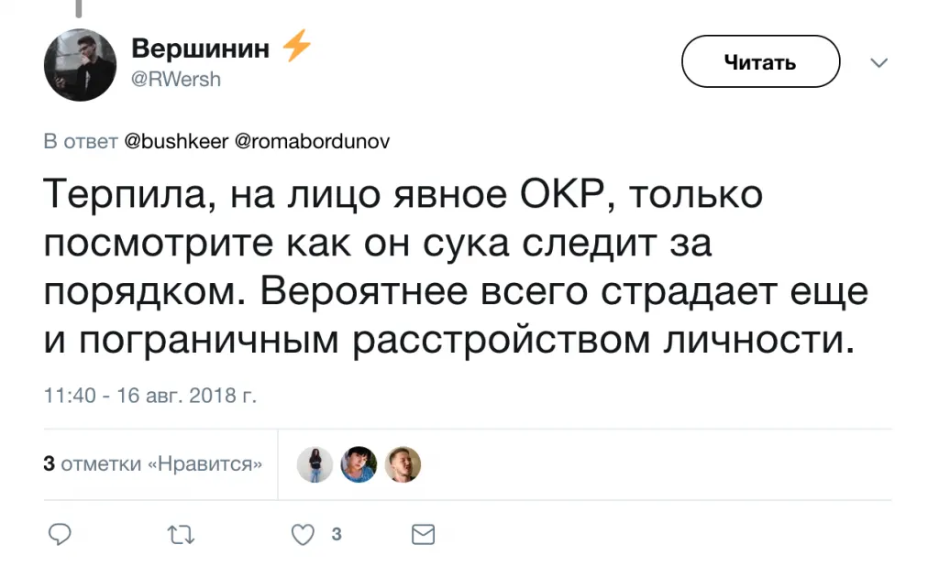Expand the tweet options chevron menu

click(x=878, y=63)
